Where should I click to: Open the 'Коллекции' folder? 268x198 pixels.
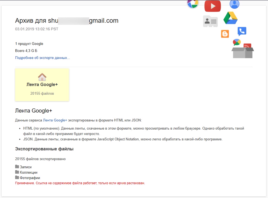coord(28,173)
